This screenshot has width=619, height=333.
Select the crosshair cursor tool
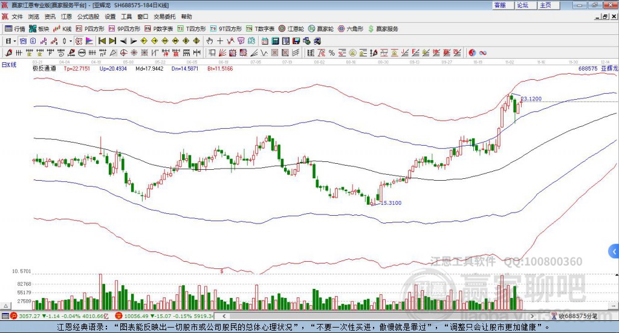(220, 41)
